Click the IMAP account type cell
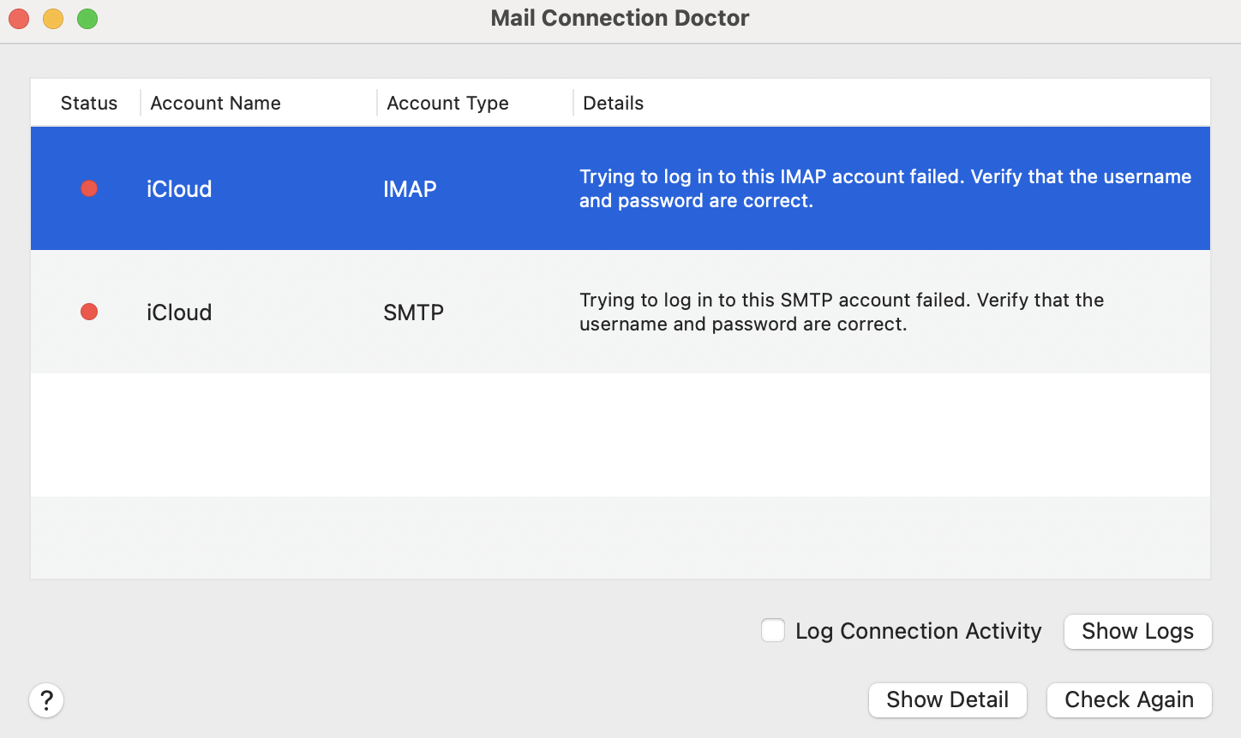This screenshot has height=738, width=1241. click(x=410, y=189)
